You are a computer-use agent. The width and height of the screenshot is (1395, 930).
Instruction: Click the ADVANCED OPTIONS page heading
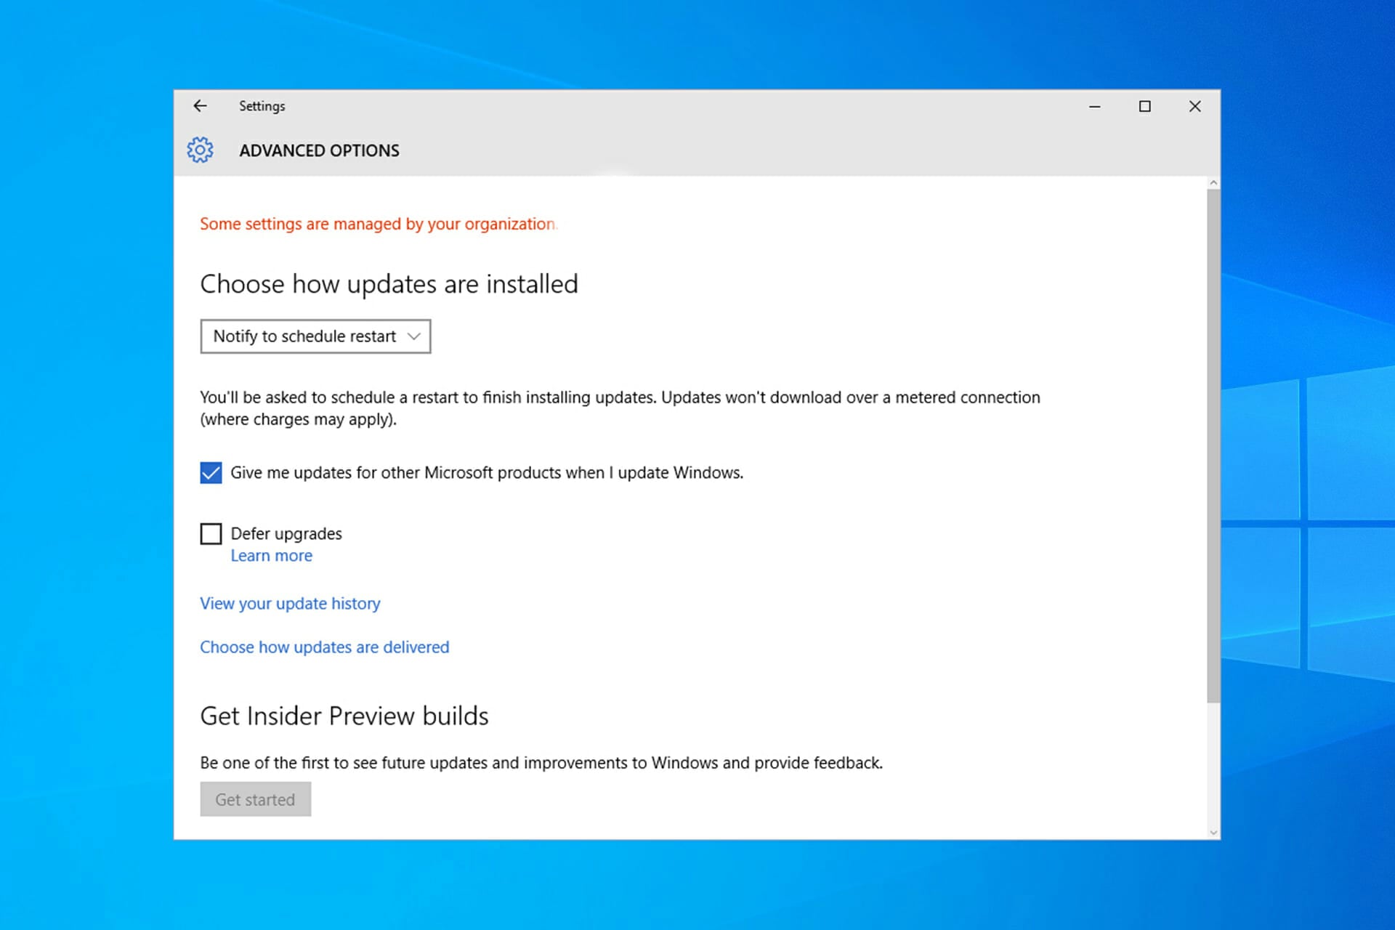tap(319, 150)
